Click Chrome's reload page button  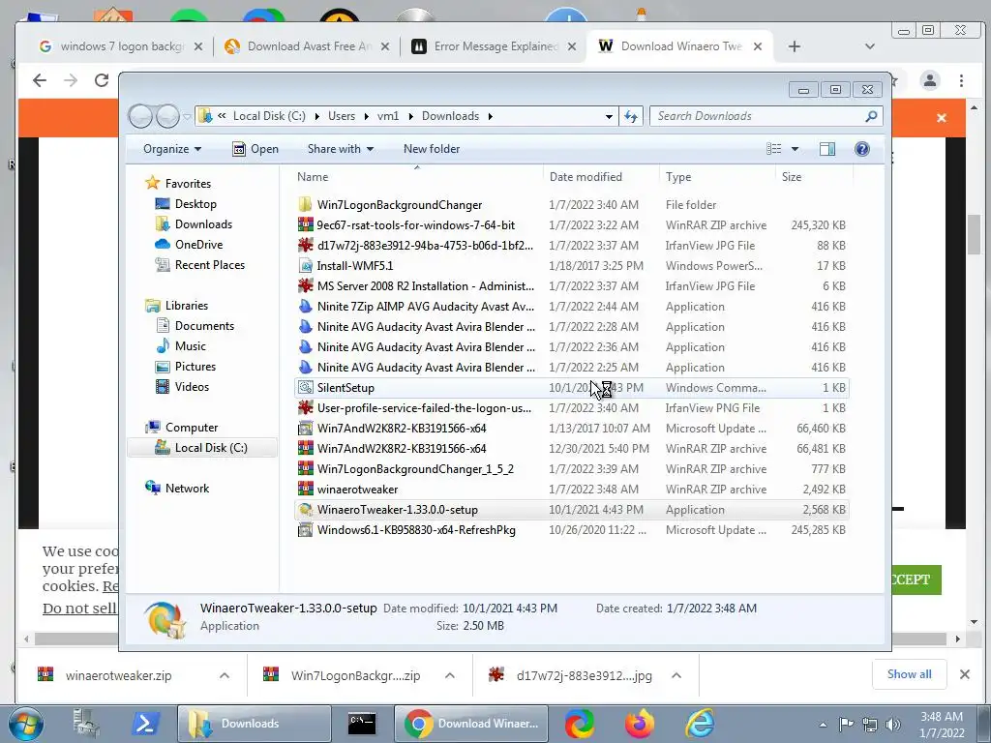pos(101,80)
